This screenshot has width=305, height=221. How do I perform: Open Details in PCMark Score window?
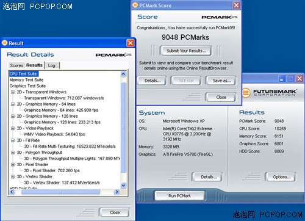152,81
